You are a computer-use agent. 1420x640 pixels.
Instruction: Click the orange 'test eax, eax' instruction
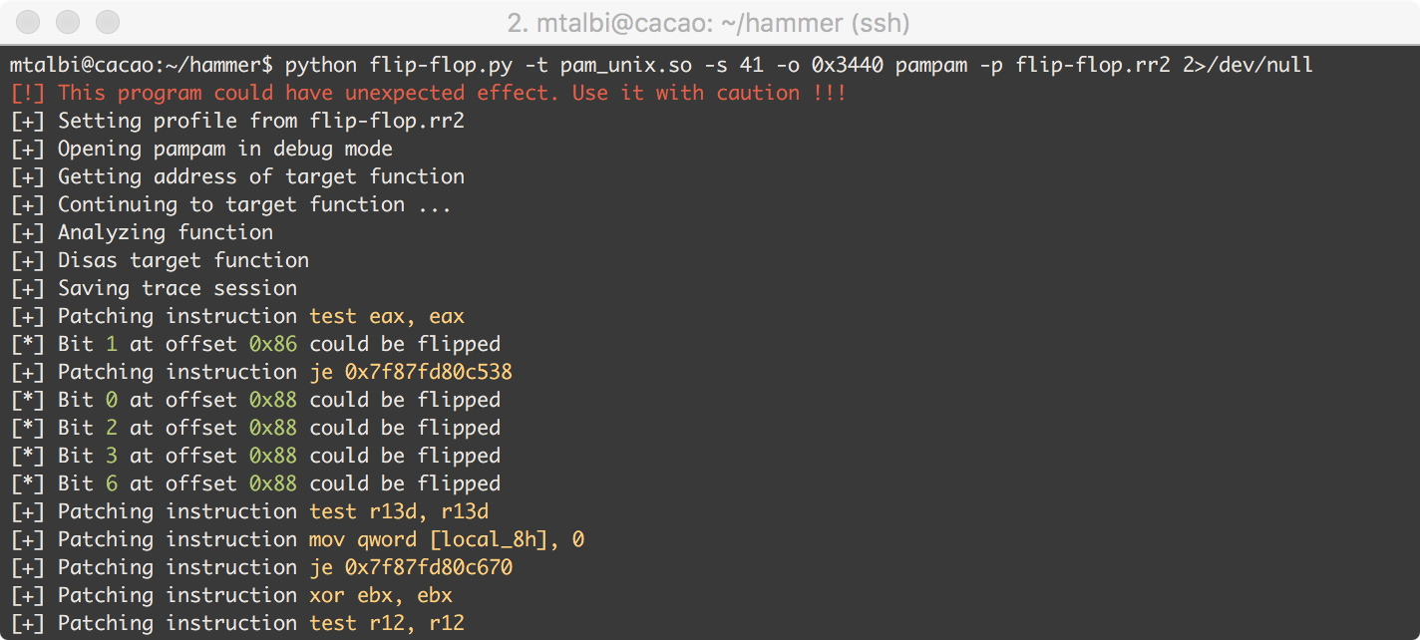387,316
